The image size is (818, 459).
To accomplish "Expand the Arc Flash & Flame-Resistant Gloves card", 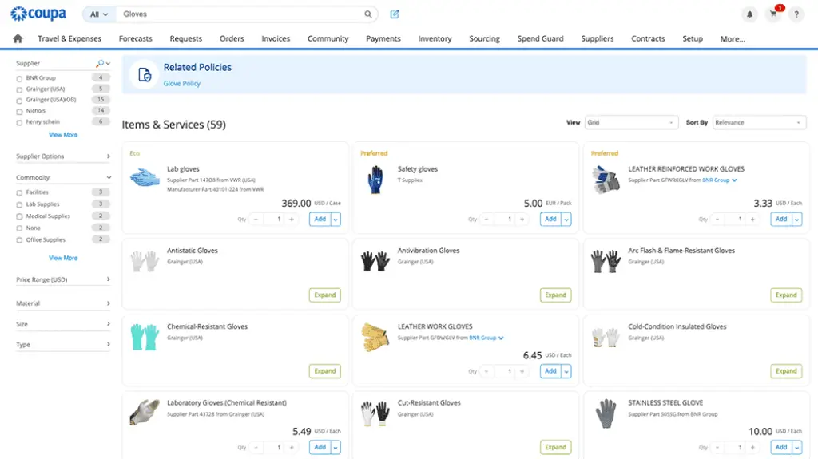I will point(786,295).
